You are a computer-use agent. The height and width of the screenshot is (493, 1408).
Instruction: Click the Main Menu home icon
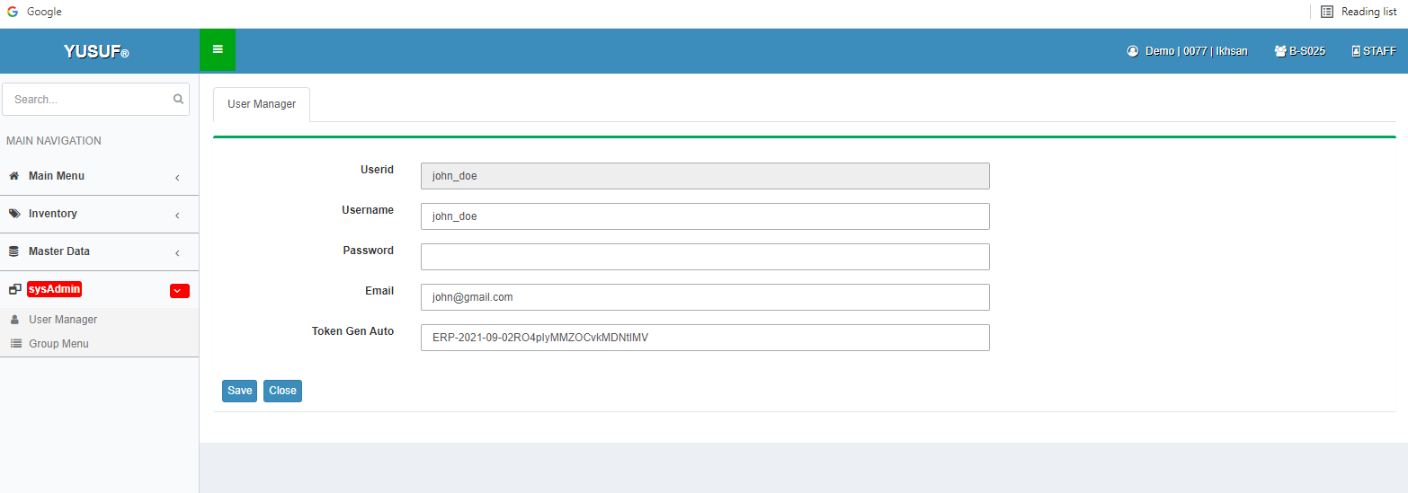point(14,176)
